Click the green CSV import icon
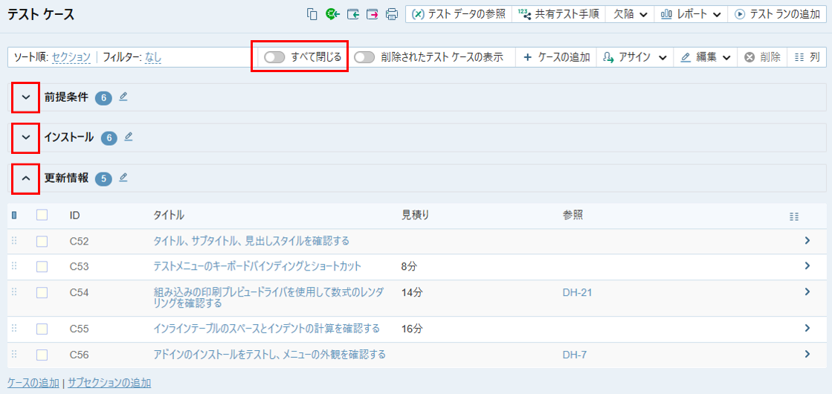832x394 pixels. click(332, 14)
